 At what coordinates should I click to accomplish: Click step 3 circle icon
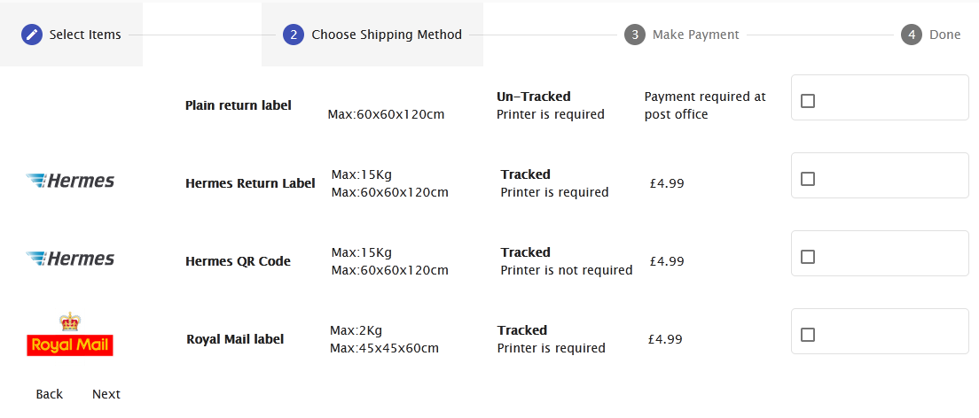point(634,35)
